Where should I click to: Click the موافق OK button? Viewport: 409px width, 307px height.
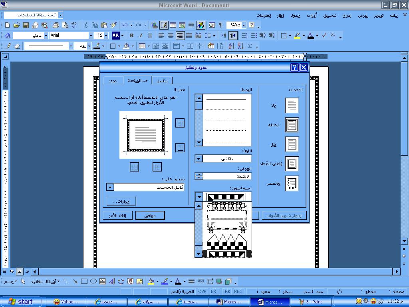[150, 215]
